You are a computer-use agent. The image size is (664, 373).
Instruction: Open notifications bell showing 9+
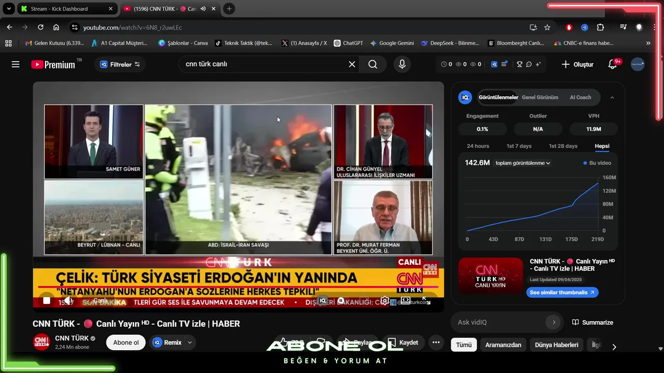[x=613, y=64]
